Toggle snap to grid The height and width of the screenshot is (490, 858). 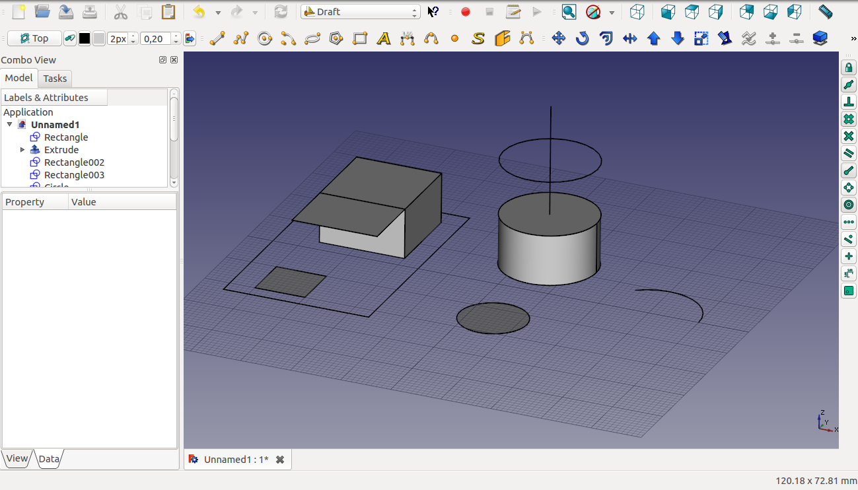(849, 119)
